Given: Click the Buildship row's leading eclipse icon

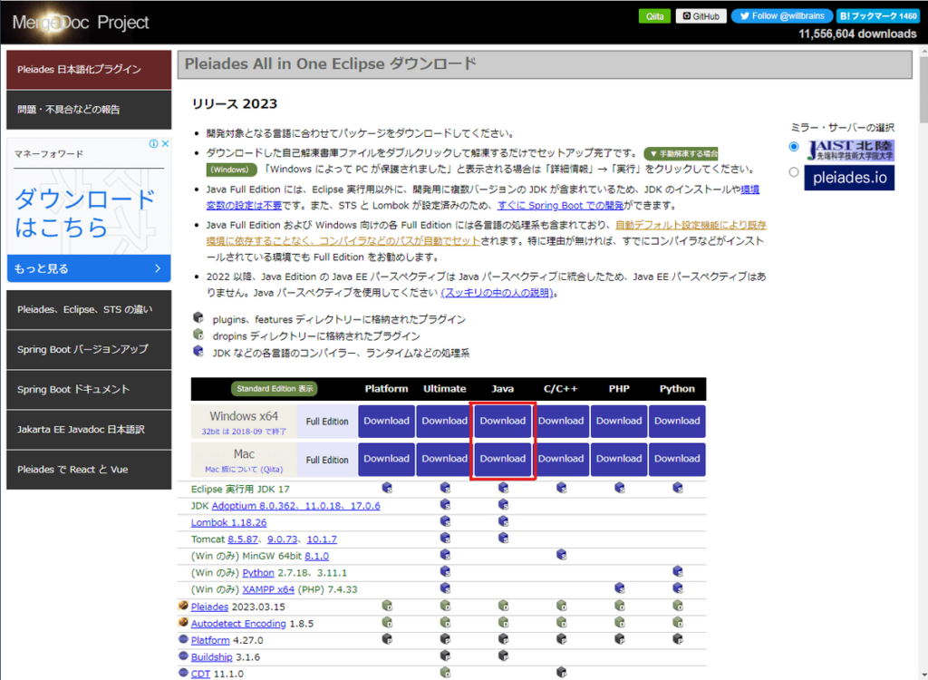Looking at the screenshot, I should [183, 656].
